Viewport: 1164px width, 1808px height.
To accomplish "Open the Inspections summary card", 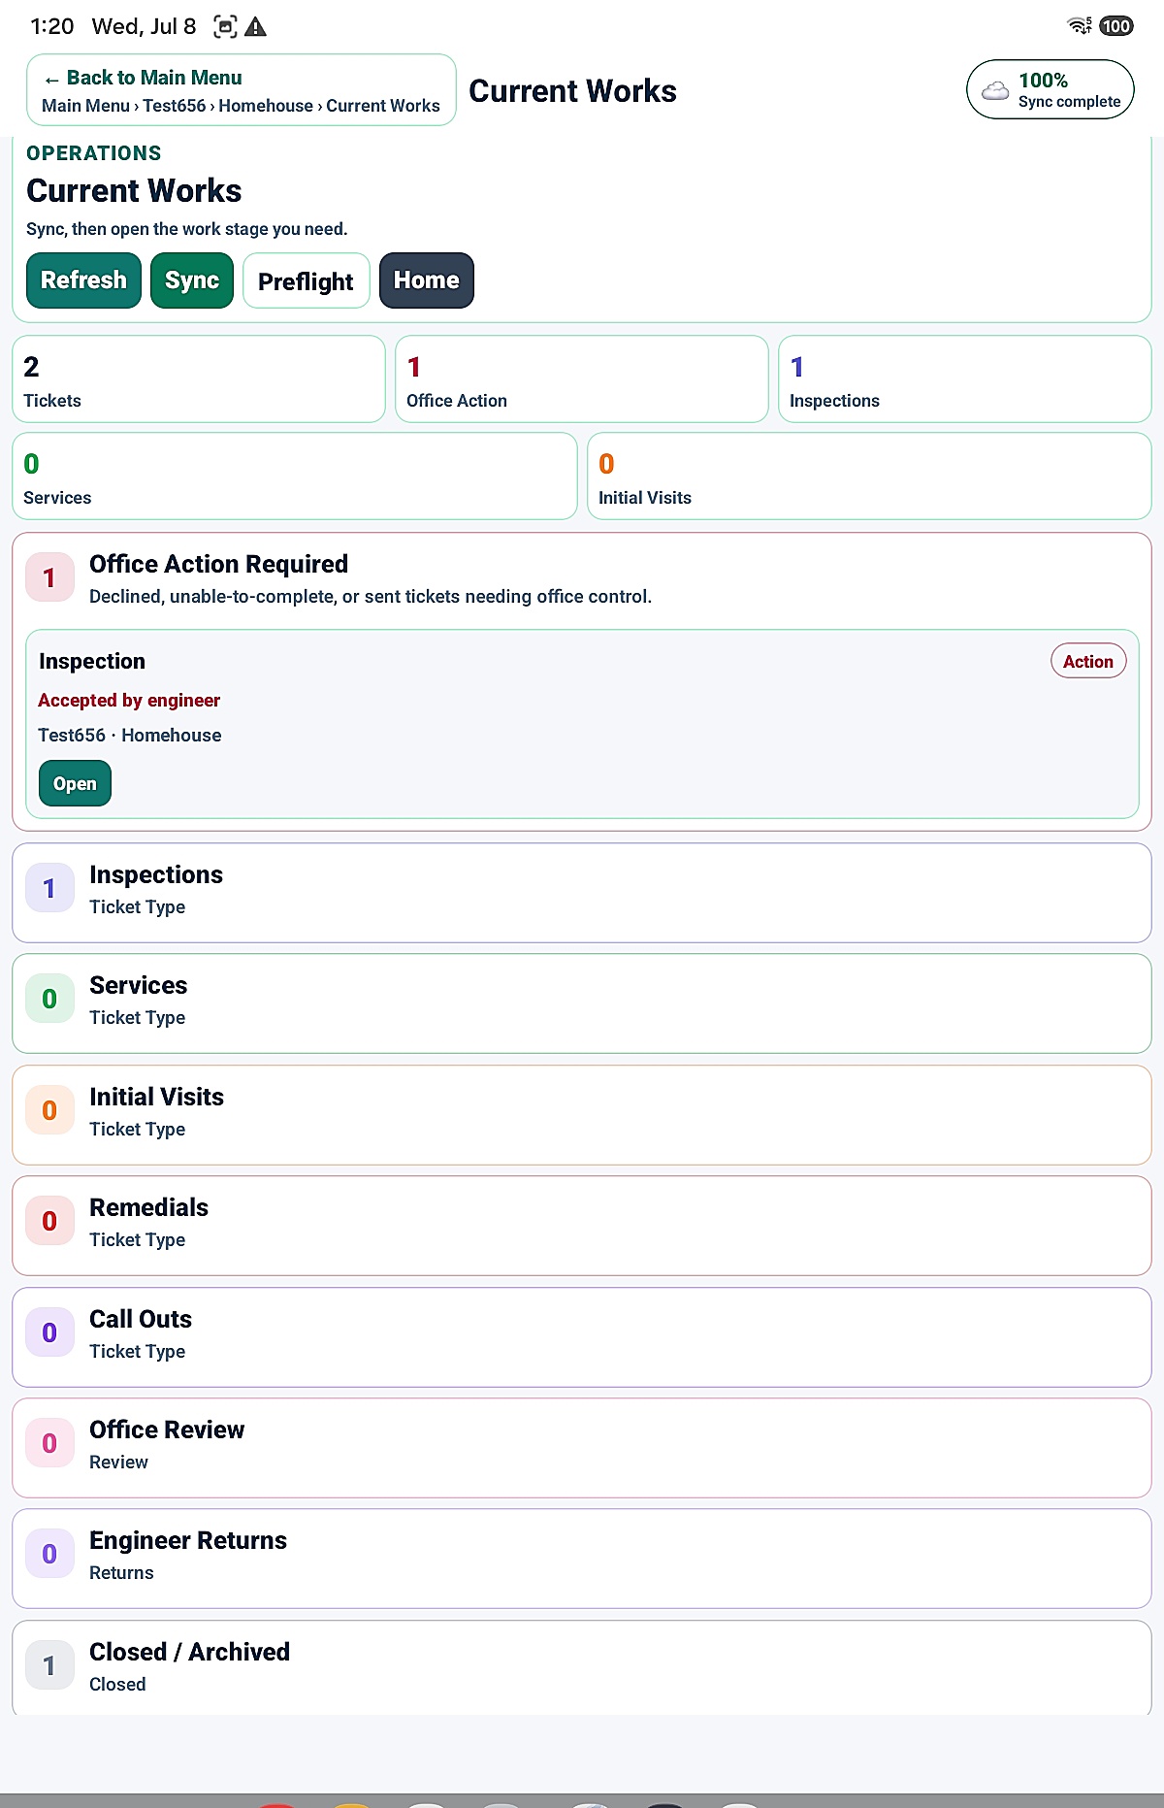I will [965, 379].
